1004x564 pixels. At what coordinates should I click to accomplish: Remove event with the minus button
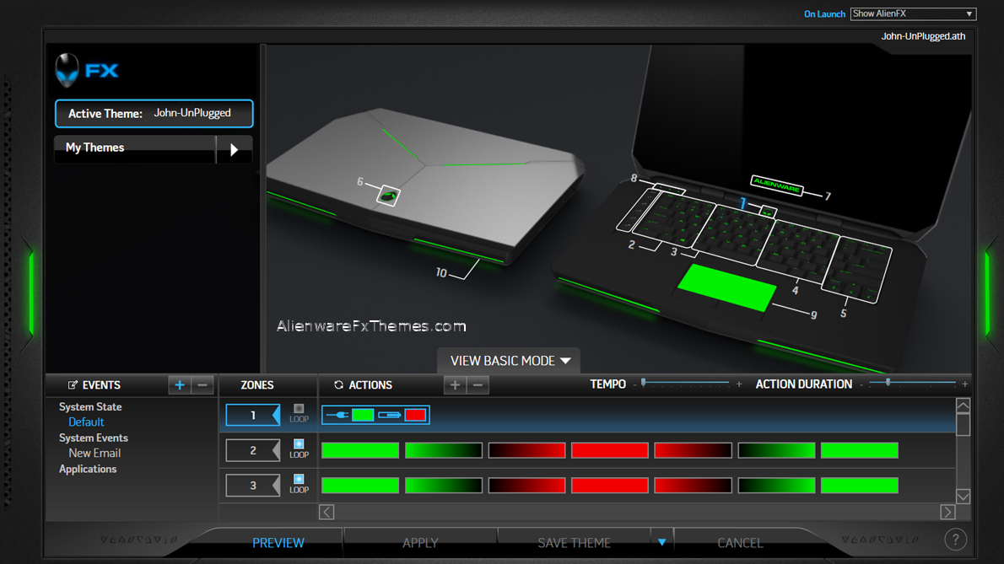[x=202, y=385]
